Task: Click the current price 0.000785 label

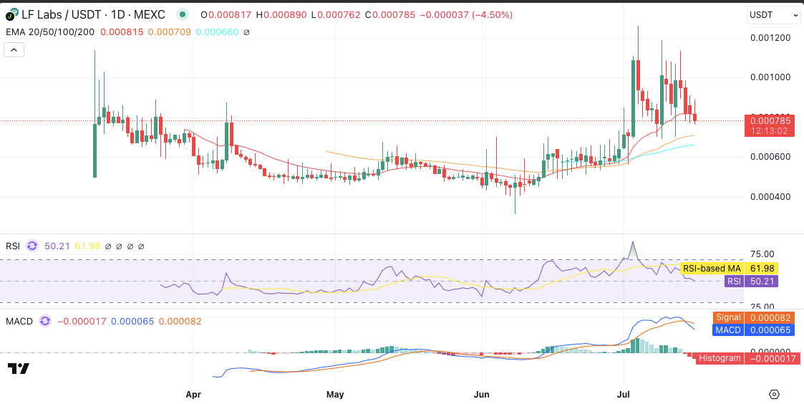Action: 771,120
